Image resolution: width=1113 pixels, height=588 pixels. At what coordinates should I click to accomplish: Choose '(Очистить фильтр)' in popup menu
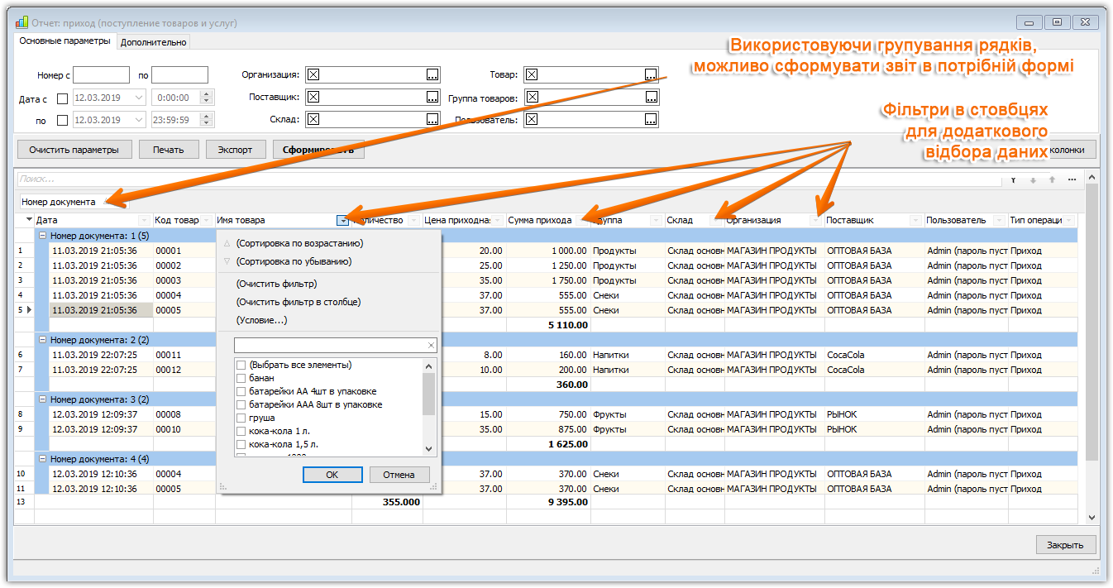click(276, 284)
